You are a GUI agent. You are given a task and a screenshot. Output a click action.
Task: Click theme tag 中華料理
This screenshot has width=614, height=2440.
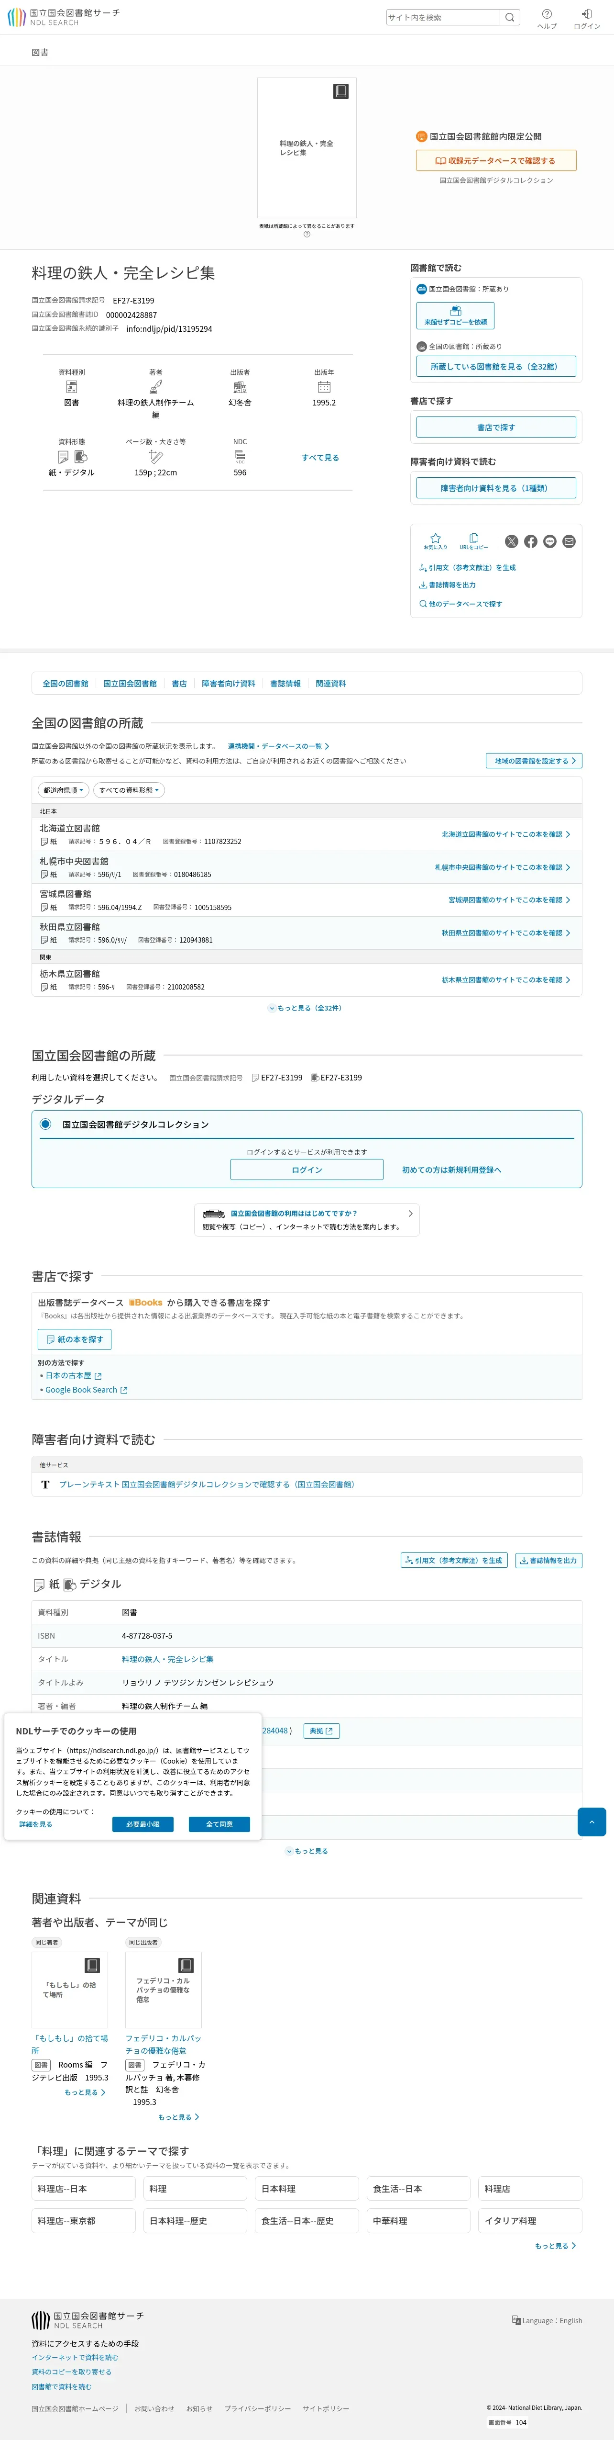point(418,2220)
